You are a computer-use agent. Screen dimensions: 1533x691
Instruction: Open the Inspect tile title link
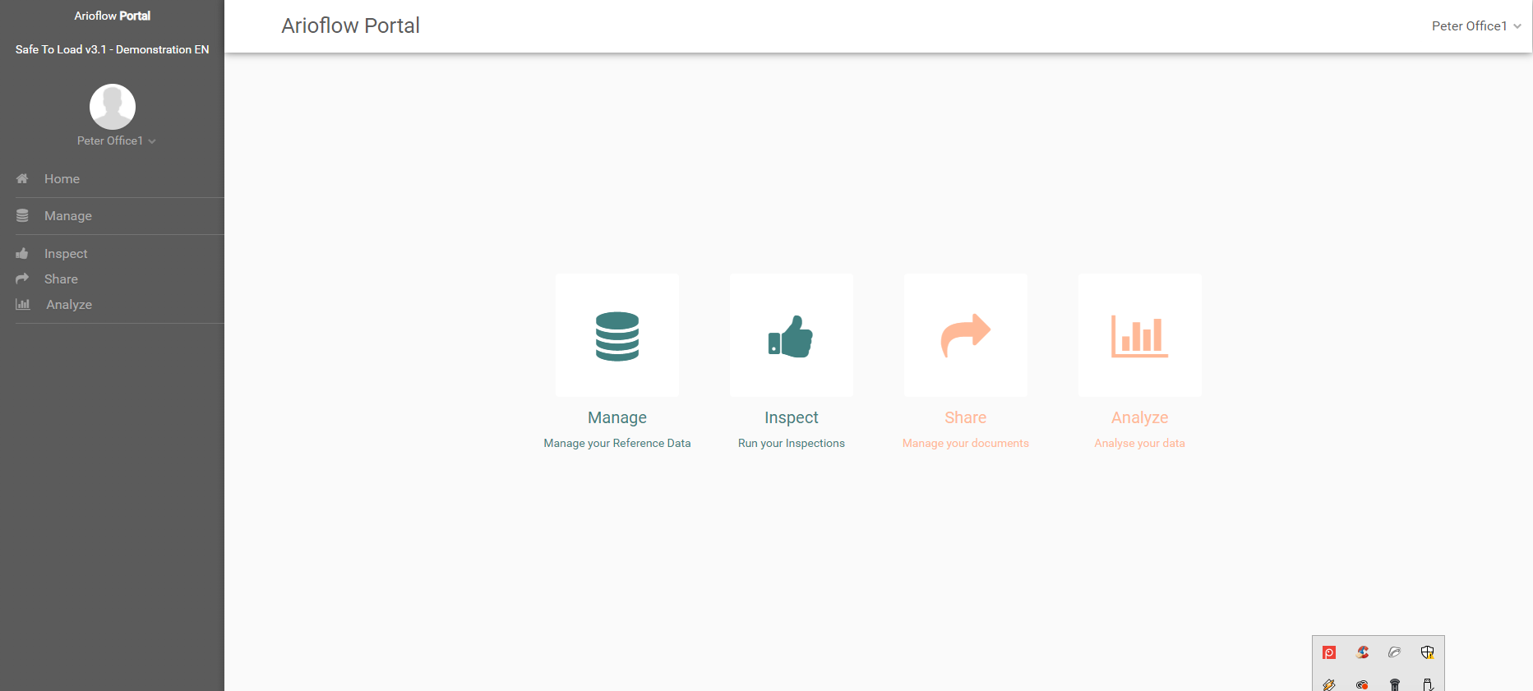coord(791,417)
